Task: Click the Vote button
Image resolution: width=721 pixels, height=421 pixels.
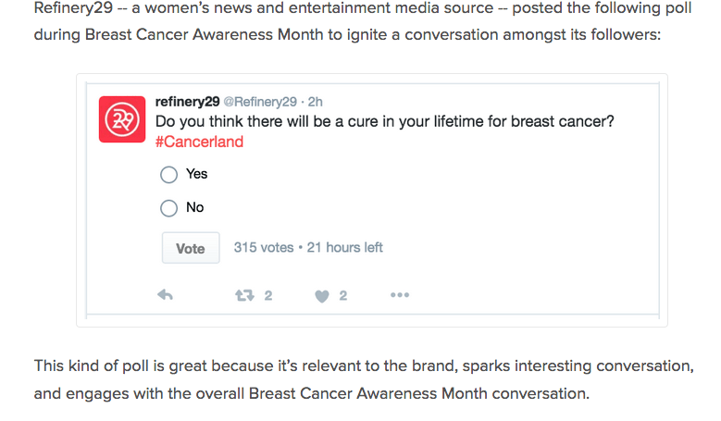Action: click(x=191, y=248)
